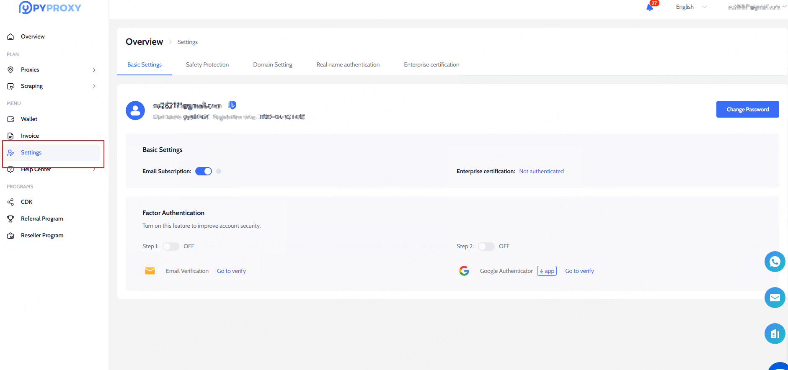Switch to the Safety Protection tab
The height and width of the screenshot is (370, 788).
[207, 65]
